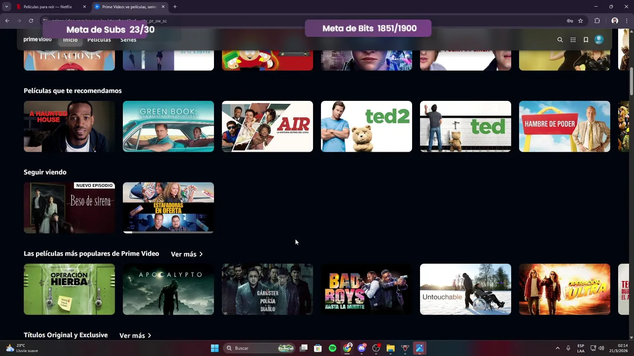Close the Netflix tab
Viewport: 634px width, 356px height.
(x=84, y=7)
